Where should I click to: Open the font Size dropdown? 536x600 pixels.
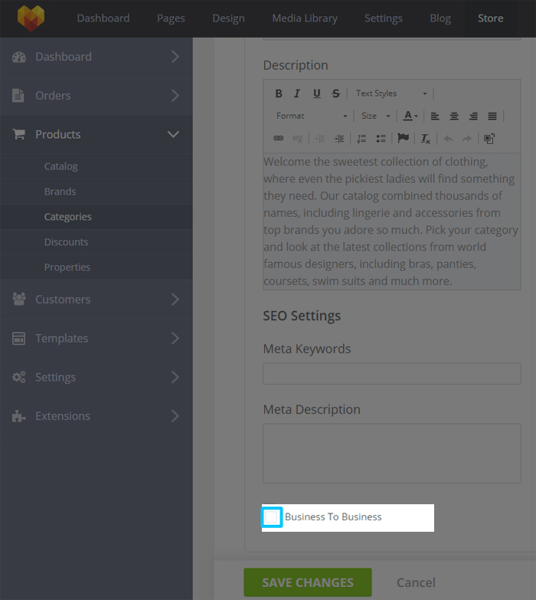click(375, 116)
